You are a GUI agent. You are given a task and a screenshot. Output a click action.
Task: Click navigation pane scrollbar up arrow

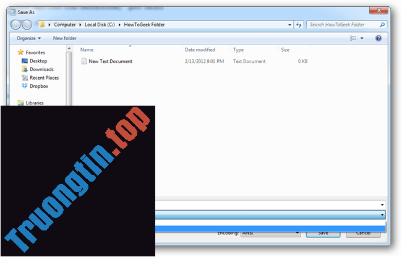click(x=69, y=48)
